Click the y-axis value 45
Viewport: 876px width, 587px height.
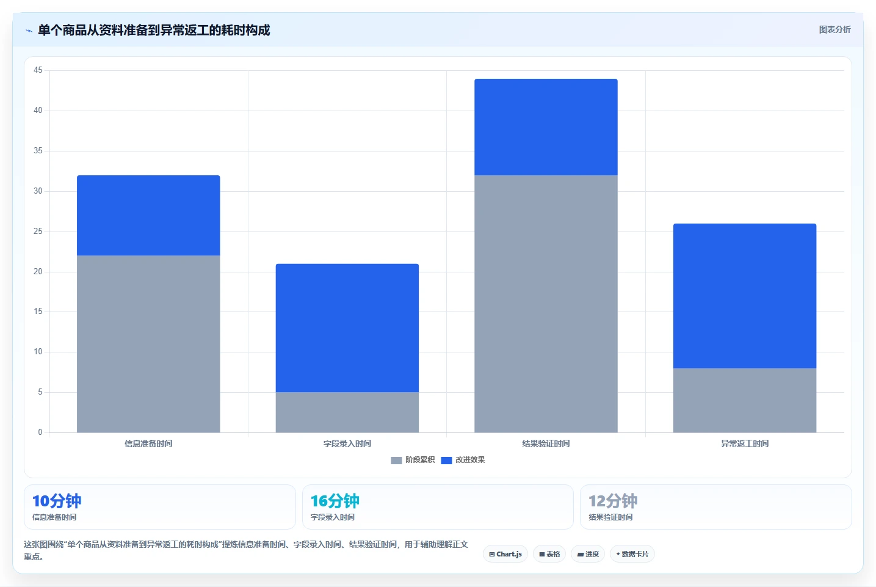click(38, 70)
